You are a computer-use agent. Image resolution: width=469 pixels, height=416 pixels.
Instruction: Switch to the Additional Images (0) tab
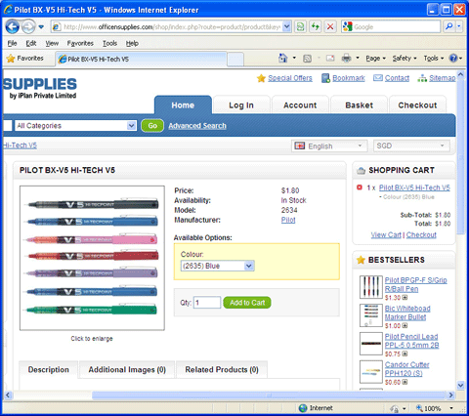pyautogui.click(x=127, y=370)
